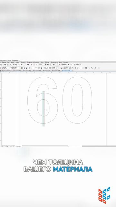Open the Правка menu
The width and height of the screenshot is (116, 207).
4,62
